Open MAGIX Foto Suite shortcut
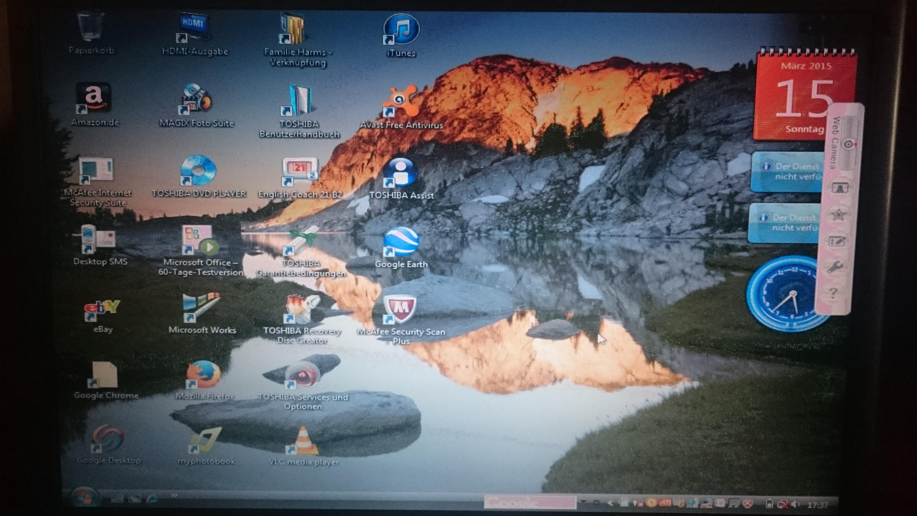Viewport: 917px width, 516px height. pyautogui.click(x=196, y=100)
